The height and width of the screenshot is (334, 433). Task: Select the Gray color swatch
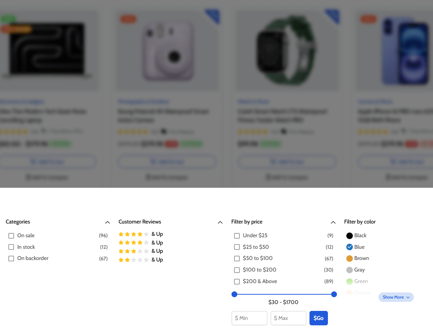click(x=349, y=270)
